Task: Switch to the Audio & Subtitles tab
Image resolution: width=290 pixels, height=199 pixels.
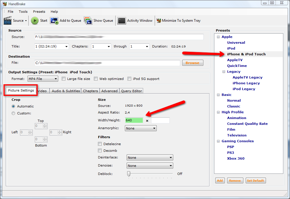Action: coord(66,91)
